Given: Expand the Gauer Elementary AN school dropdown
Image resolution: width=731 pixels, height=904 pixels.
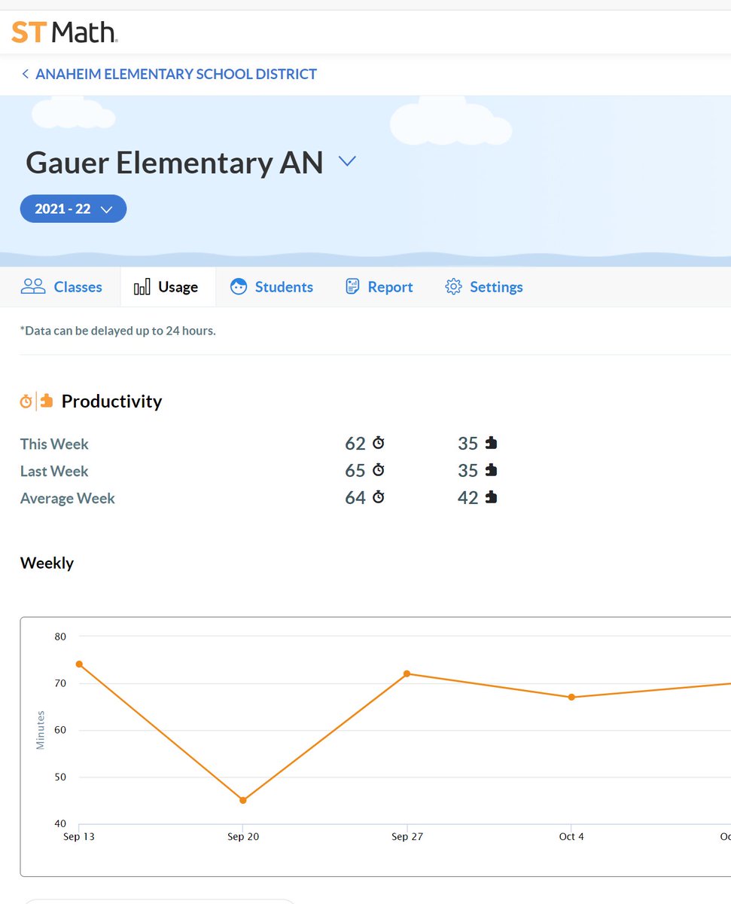Looking at the screenshot, I should pyautogui.click(x=346, y=161).
